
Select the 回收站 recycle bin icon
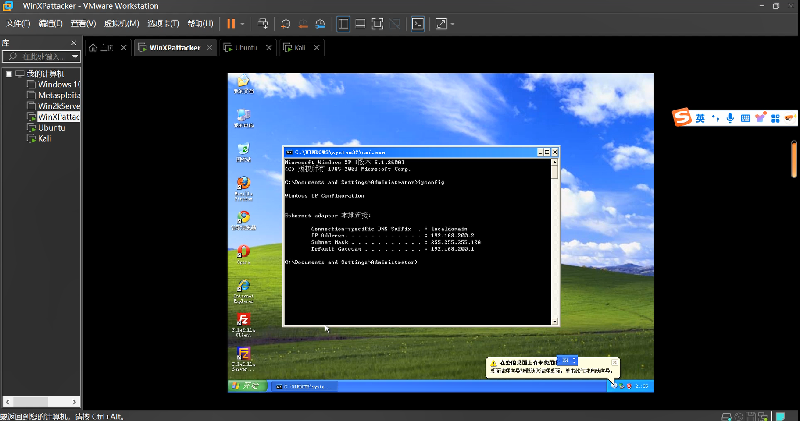pyautogui.click(x=243, y=152)
